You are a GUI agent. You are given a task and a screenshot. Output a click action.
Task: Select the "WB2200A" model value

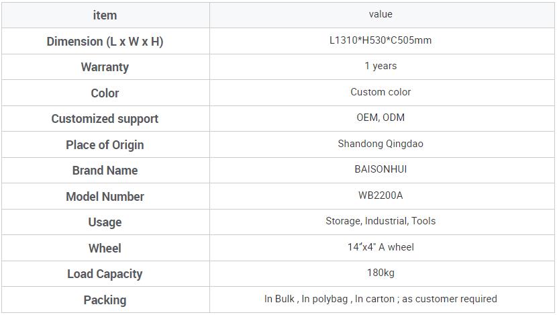tap(381, 195)
